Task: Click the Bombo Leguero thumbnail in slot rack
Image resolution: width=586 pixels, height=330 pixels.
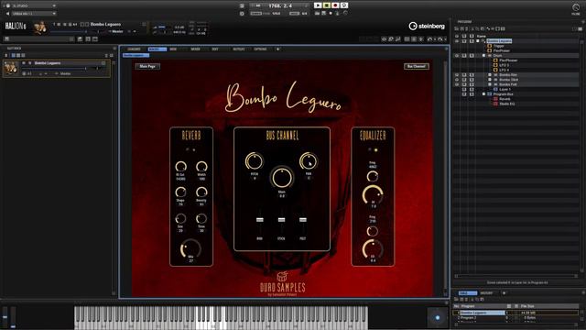Action: [x=10, y=68]
